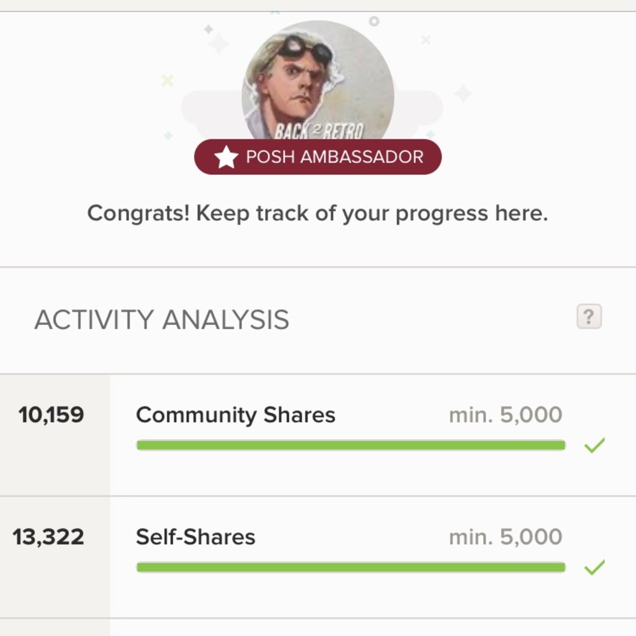Click the 10,159 community shares count
Screen dimensions: 636x636
tap(51, 415)
